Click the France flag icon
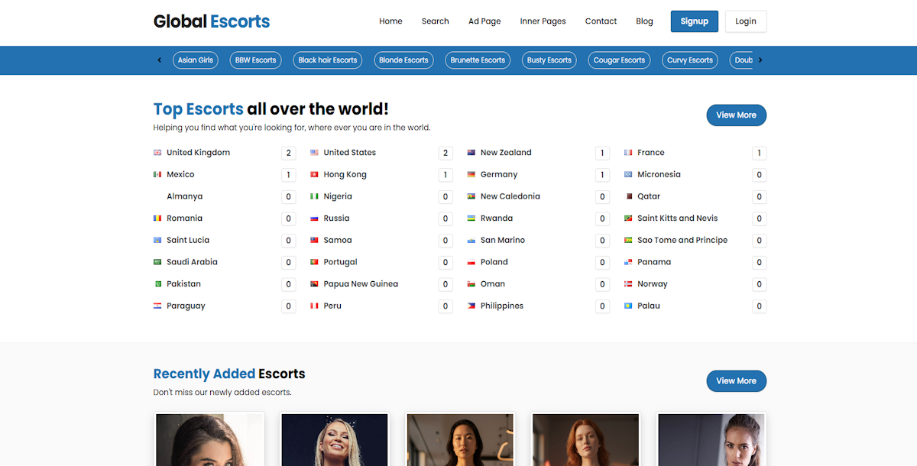The image size is (917, 466). tap(628, 153)
